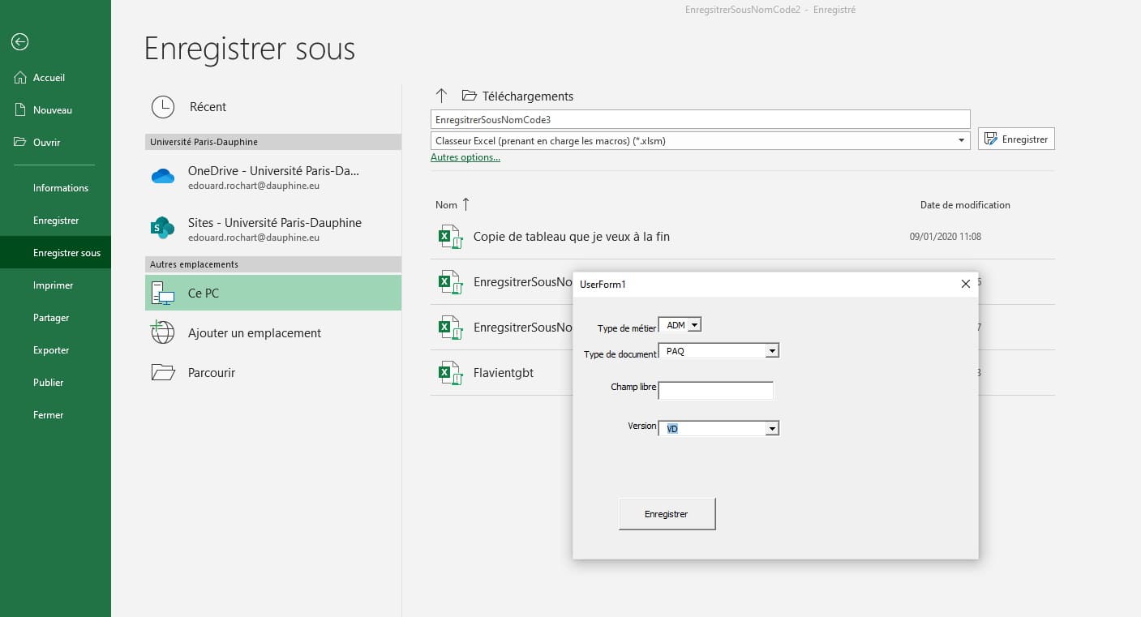The image size is (1141, 617).
Task: Click the back arrow circle icon
Action: click(x=20, y=42)
